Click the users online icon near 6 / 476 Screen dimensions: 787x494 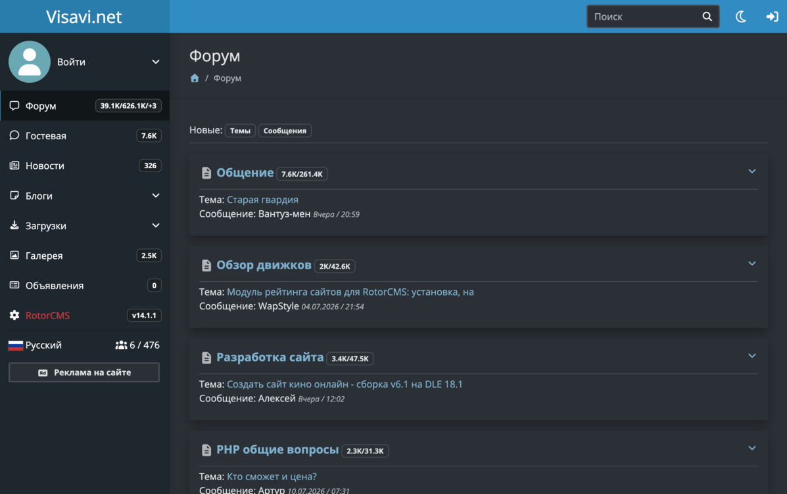[x=121, y=345]
